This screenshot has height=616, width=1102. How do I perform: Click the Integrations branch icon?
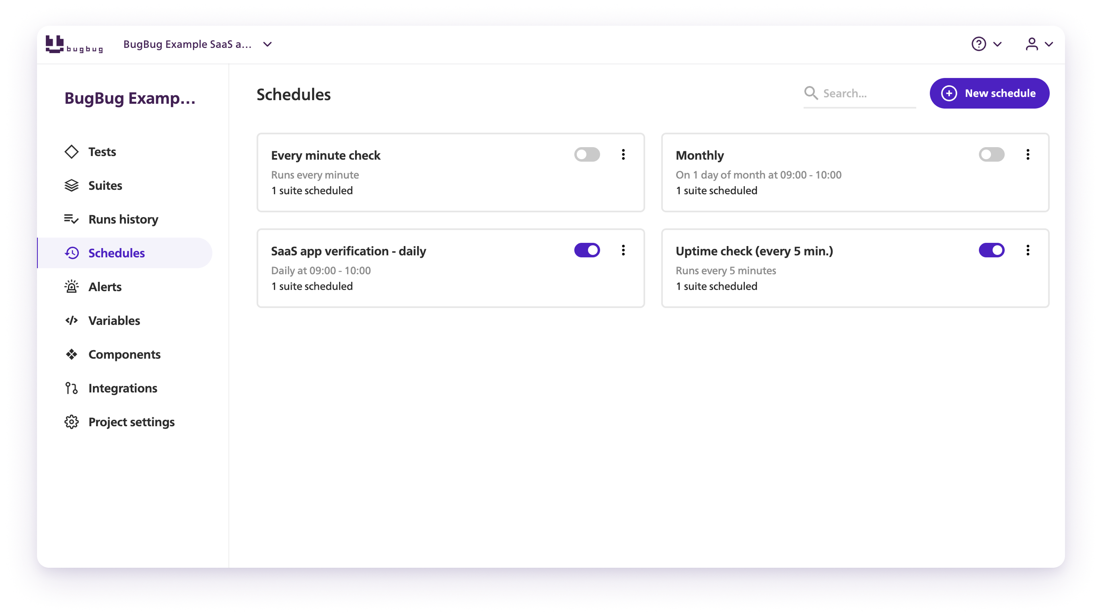point(72,388)
